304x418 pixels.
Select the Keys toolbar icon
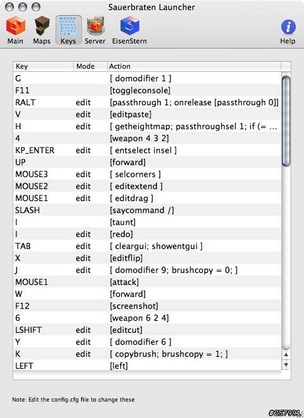[x=68, y=30]
